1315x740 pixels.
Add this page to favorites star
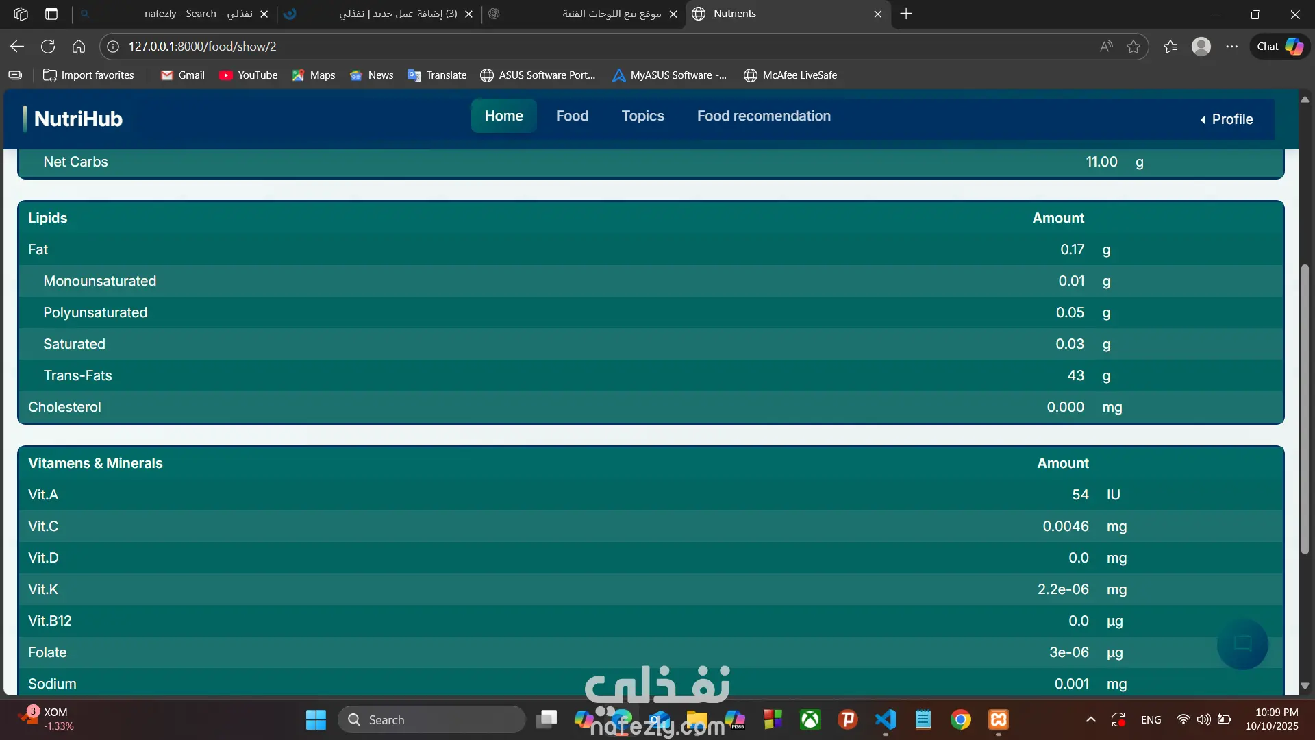(x=1134, y=47)
